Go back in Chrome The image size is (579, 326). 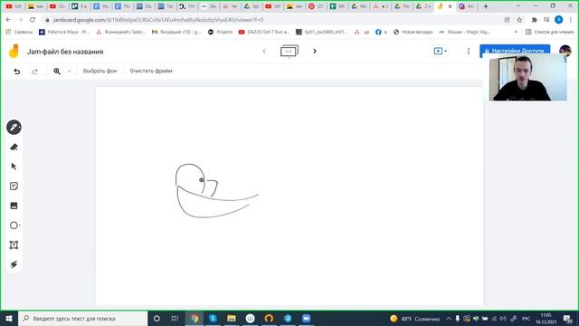point(8,20)
